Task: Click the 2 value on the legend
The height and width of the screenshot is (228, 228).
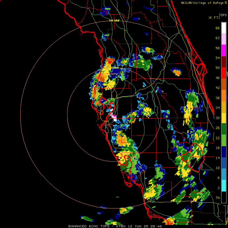Action: (x=219, y=188)
